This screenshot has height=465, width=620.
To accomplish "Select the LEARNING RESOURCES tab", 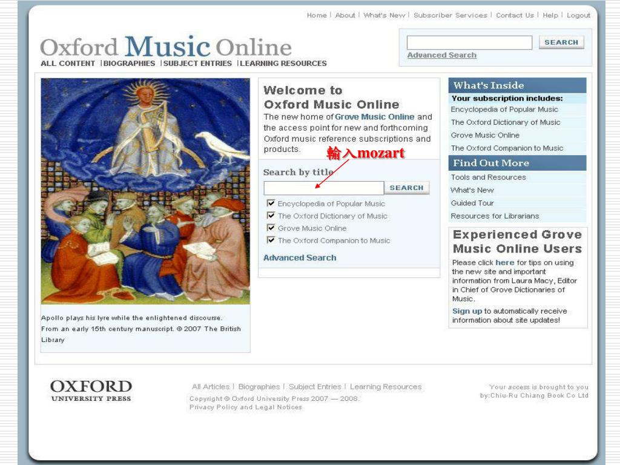I will point(283,63).
